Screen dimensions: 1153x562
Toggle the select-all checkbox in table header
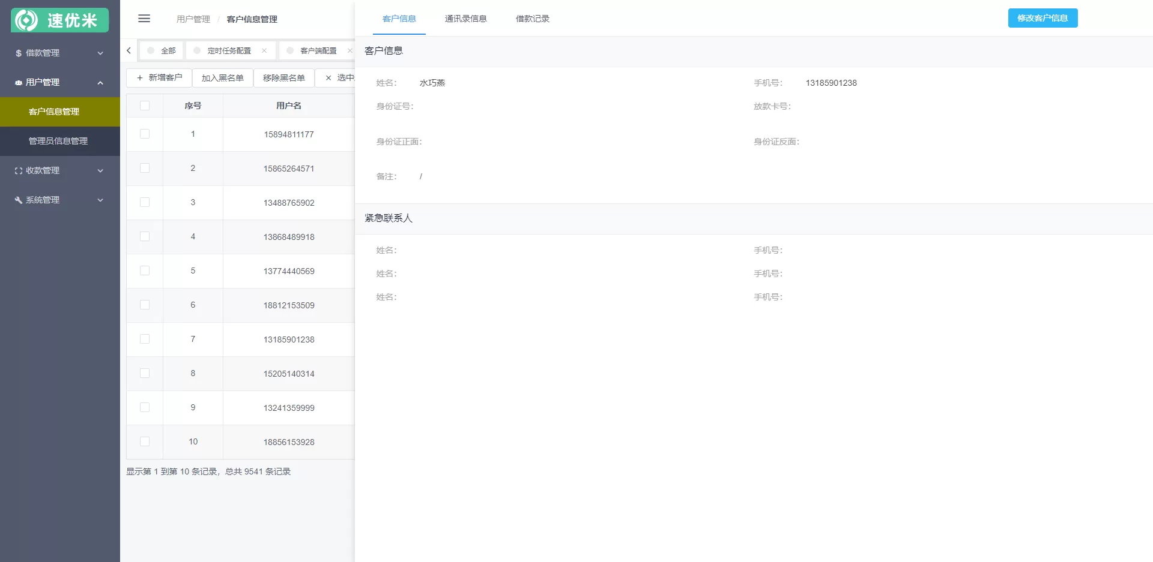pyautogui.click(x=145, y=105)
